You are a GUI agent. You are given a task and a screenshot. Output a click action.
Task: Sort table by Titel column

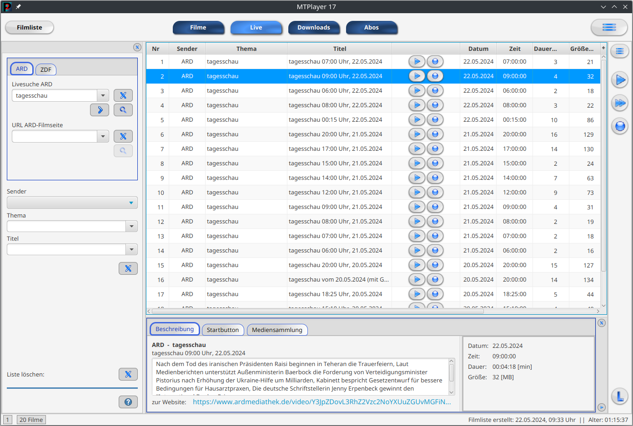(340, 49)
